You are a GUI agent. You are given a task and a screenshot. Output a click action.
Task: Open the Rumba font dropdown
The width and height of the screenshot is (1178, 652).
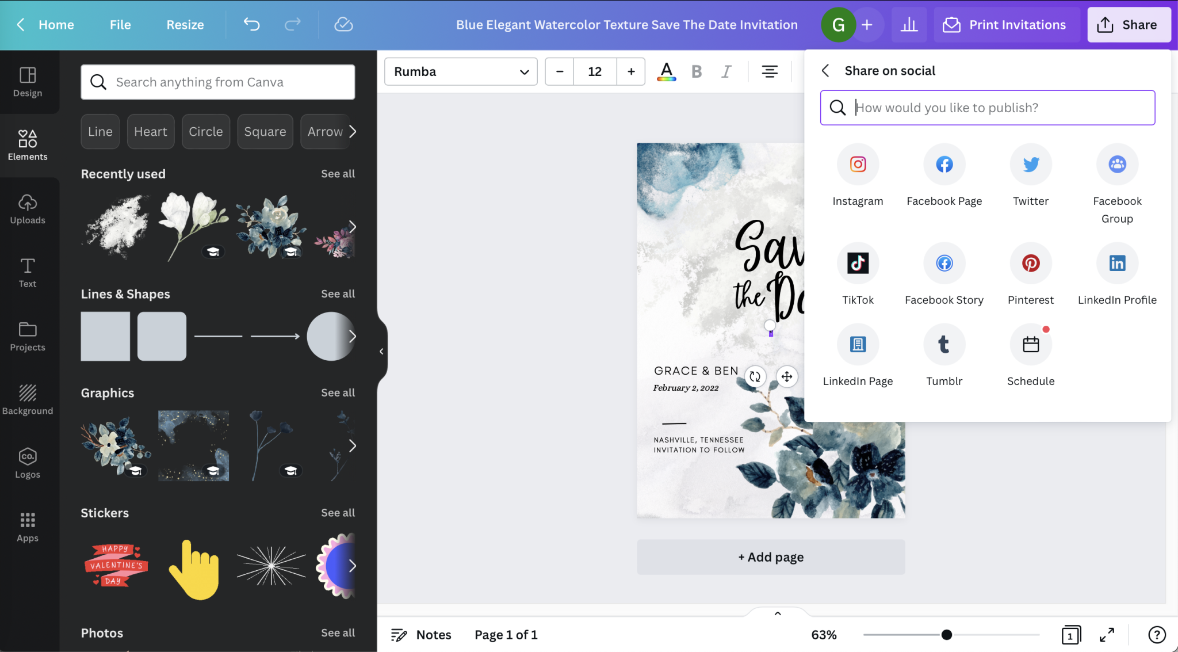[x=461, y=72]
